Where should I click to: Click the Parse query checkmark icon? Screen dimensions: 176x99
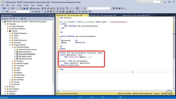45,12
